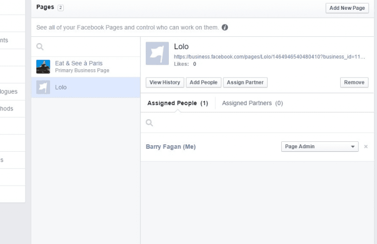Viewport: 377px width, 244px height.
Task: Remove Barry Fagan with the x icon
Action: pos(366,146)
